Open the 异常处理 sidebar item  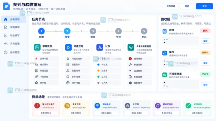coord(13,44)
